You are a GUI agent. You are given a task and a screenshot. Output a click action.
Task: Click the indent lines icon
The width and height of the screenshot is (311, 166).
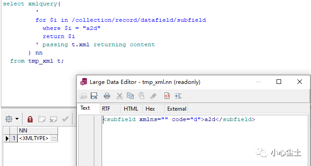coord(178,96)
